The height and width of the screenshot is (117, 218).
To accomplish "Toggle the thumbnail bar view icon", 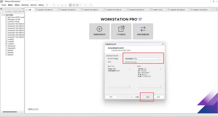I will coord(74,5).
